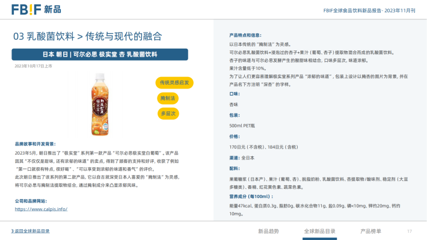Image resolution: width=427 pixels, height=240 pixels.
Task: Click 返回全球新品目录 link
Action: (x=30, y=231)
